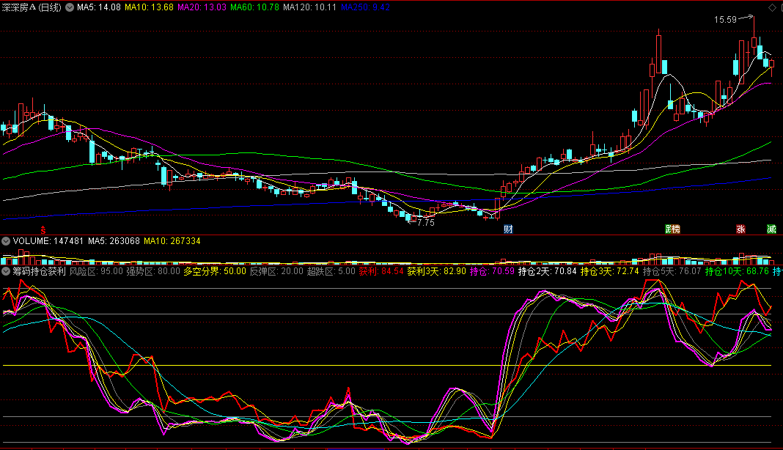
Task: Click the 超跌区: 5.00 label
Action: pos(331,271)
